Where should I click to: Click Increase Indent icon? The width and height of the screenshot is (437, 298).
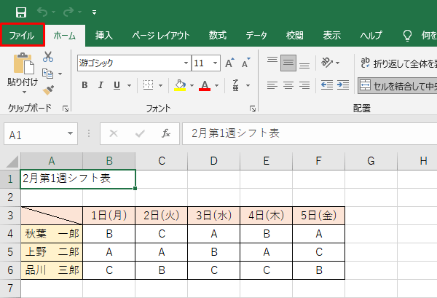[343, 85]
